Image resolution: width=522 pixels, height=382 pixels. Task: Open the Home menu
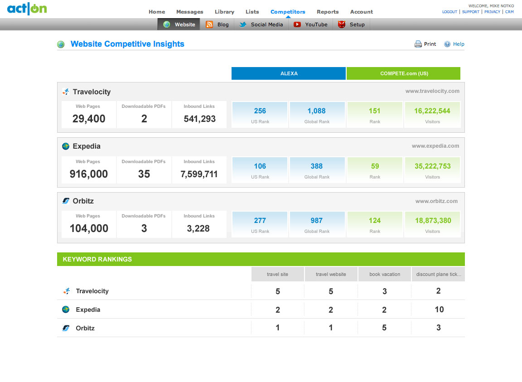pos(157,12)
